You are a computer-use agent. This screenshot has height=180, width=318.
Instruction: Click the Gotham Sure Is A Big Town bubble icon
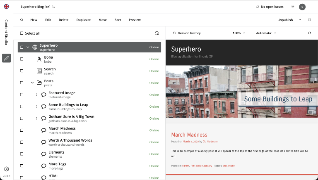(43, 118)
